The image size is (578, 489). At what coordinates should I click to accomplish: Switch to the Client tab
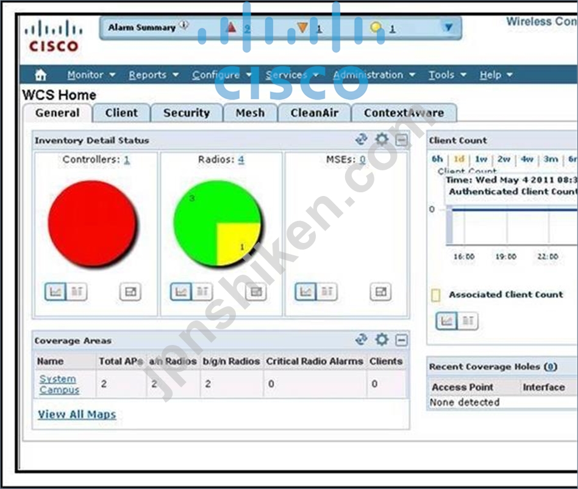click(x=121, y=113)
